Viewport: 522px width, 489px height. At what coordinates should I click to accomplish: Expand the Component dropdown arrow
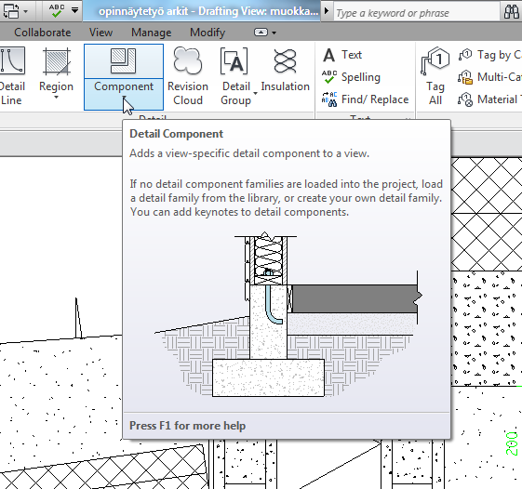[124, 98]
